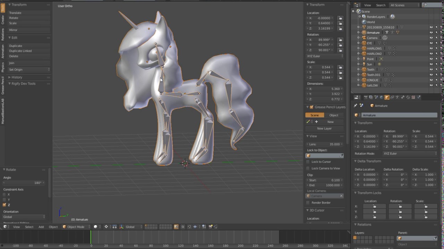The height and width of the screenshot is (249, 444).
Task: Click the Delete button in Edit panel
Action: pos(29,56)
